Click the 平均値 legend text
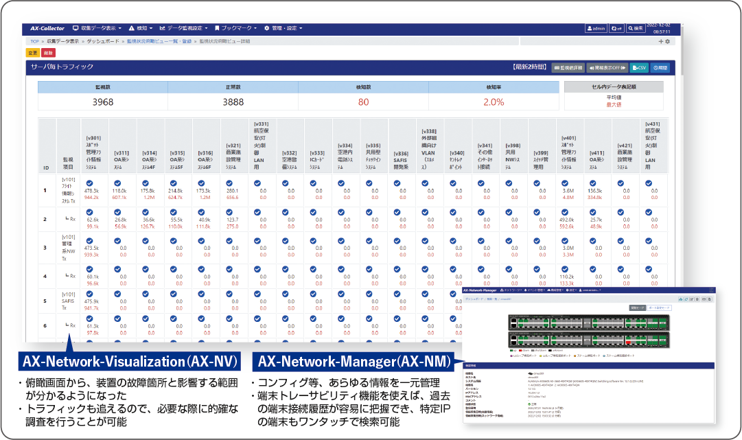 coord(614,97)
